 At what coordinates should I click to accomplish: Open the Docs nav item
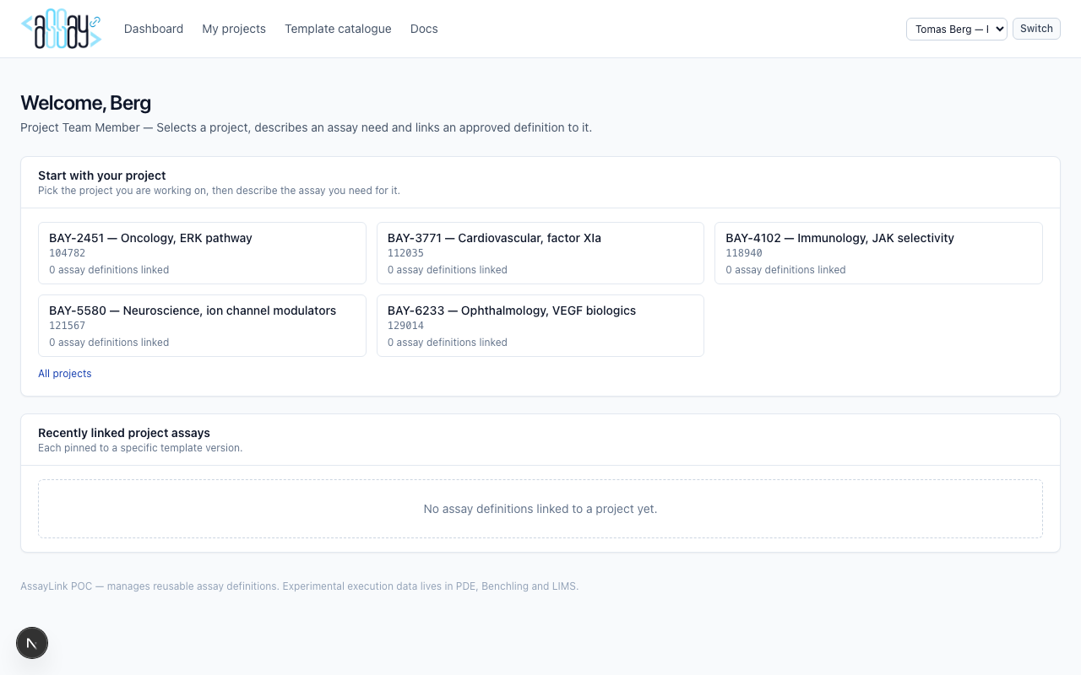pos(424,29)
